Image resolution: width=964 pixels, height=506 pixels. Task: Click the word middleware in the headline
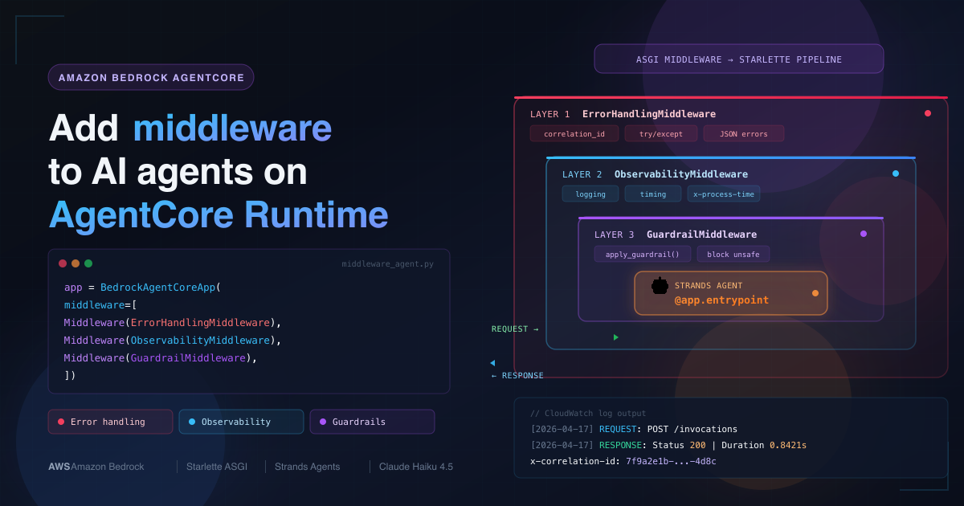click(x=232, y=128)
